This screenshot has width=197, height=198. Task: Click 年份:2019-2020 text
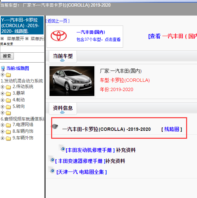[116, 89]
